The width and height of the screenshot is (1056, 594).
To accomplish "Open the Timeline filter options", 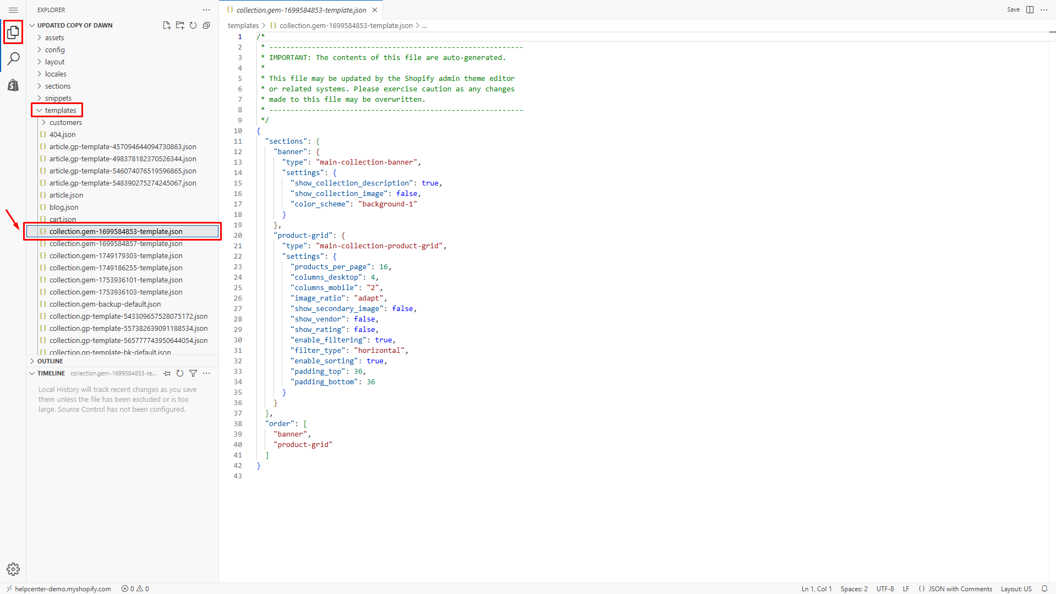I will pos(193,373).
